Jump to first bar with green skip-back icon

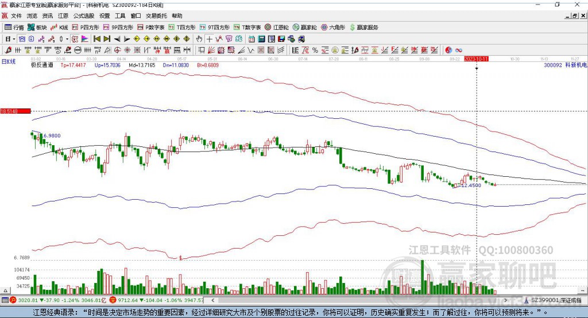point(96,39)
